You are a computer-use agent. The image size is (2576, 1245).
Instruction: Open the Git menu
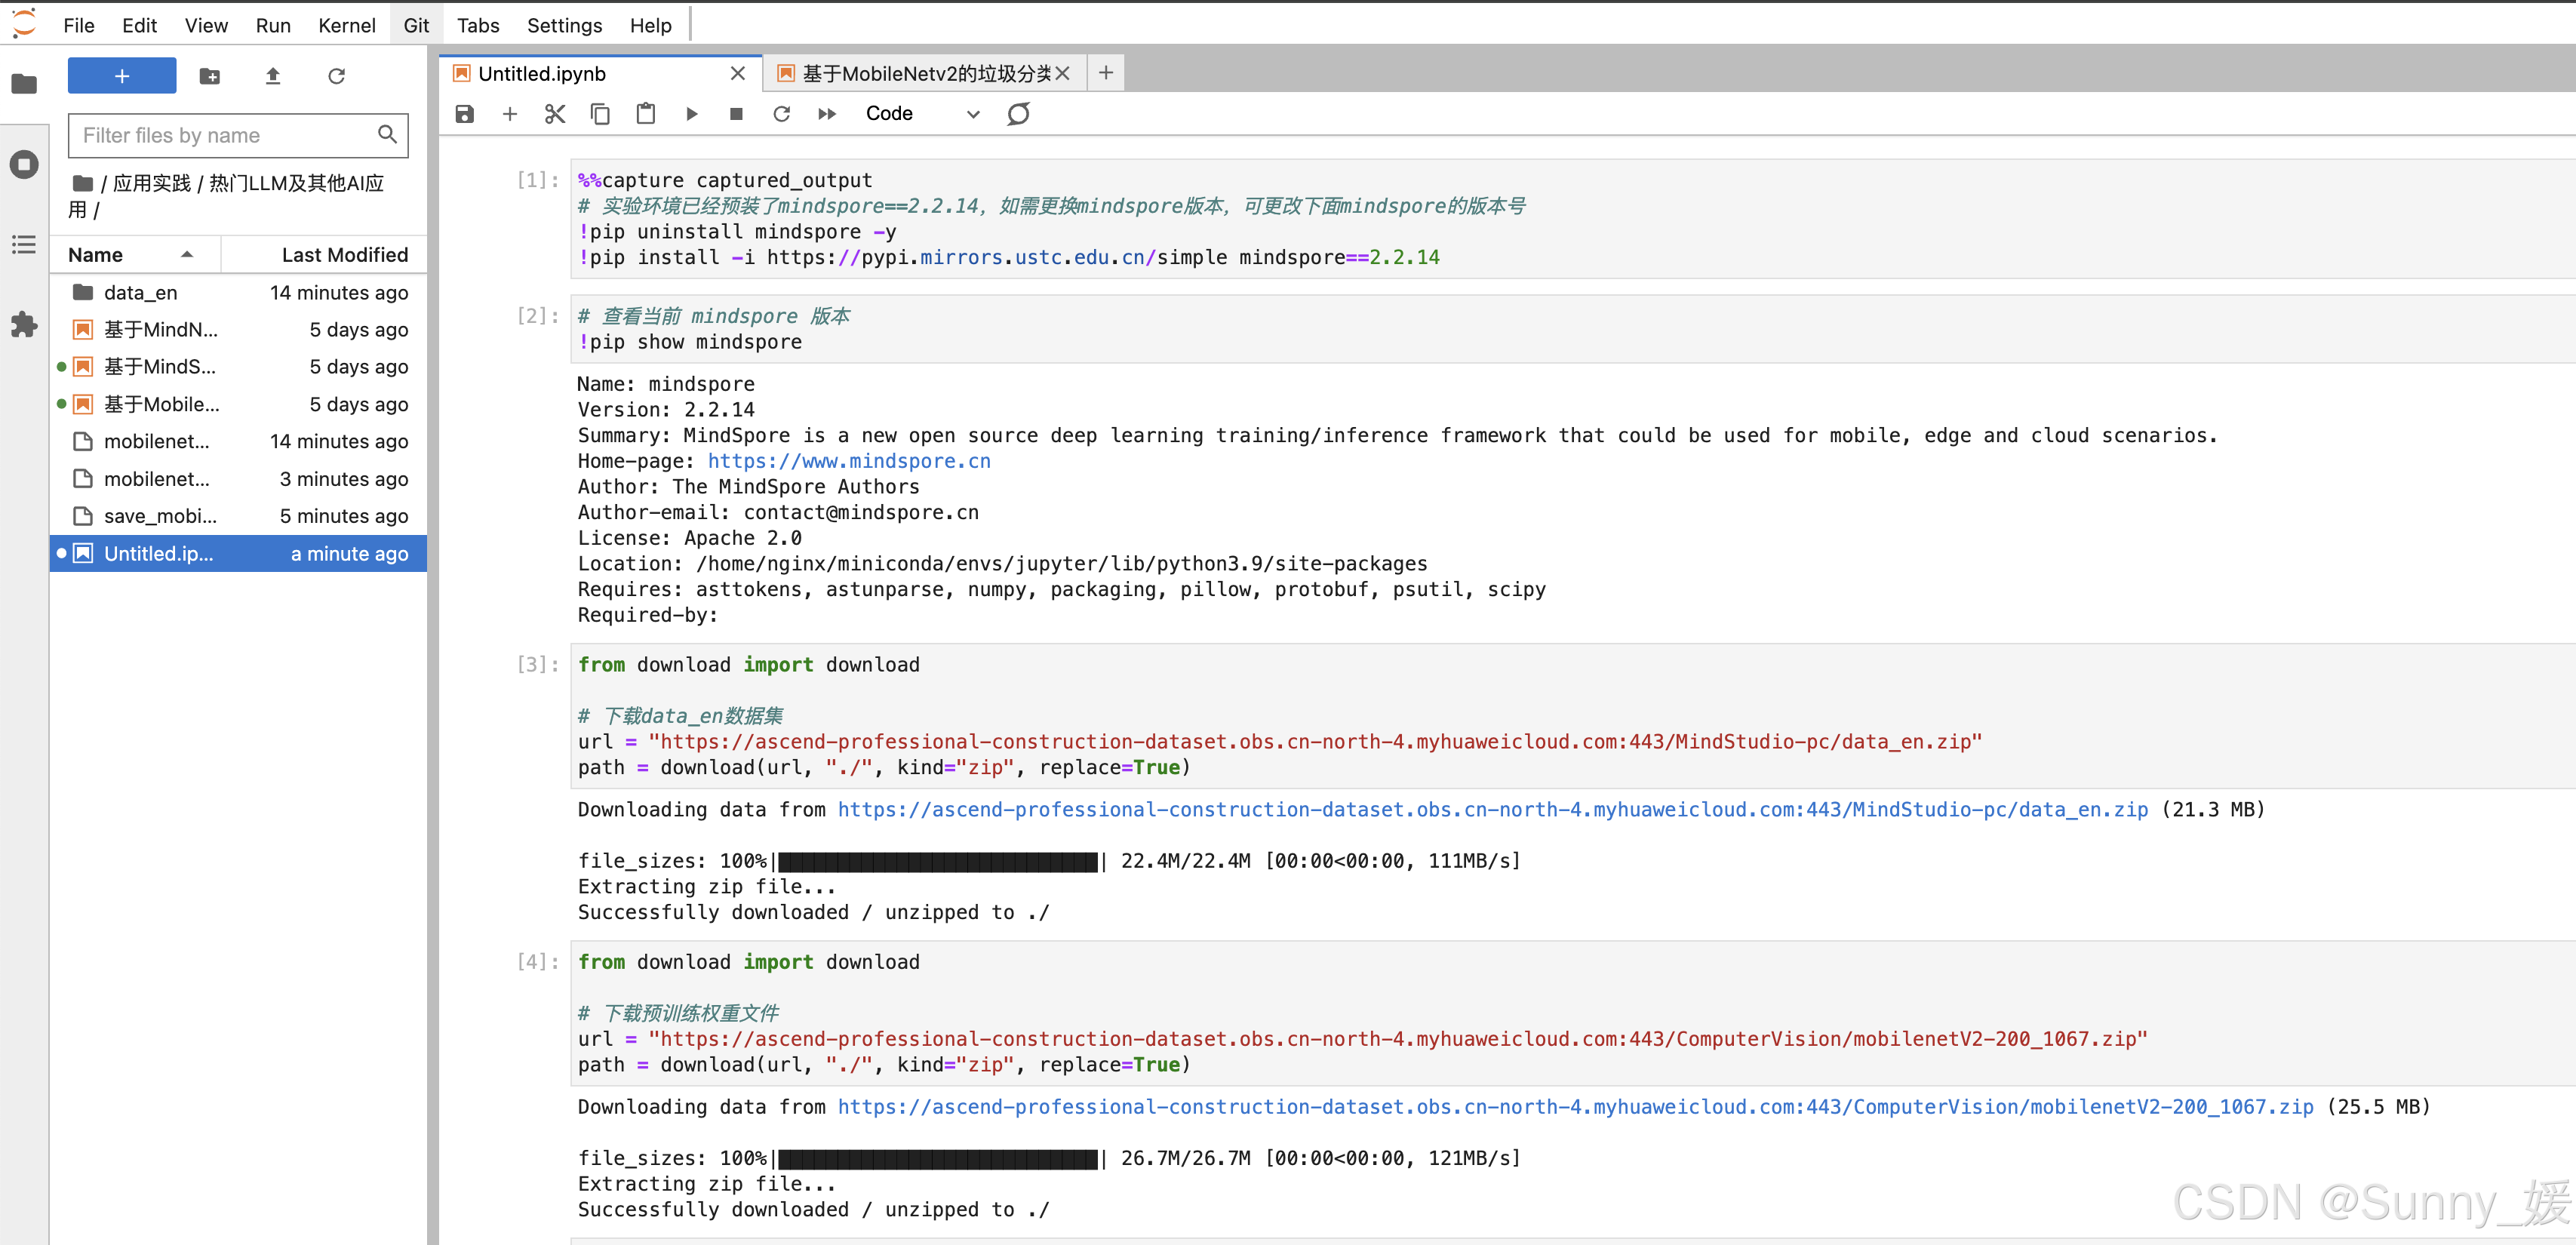point(417,26)
